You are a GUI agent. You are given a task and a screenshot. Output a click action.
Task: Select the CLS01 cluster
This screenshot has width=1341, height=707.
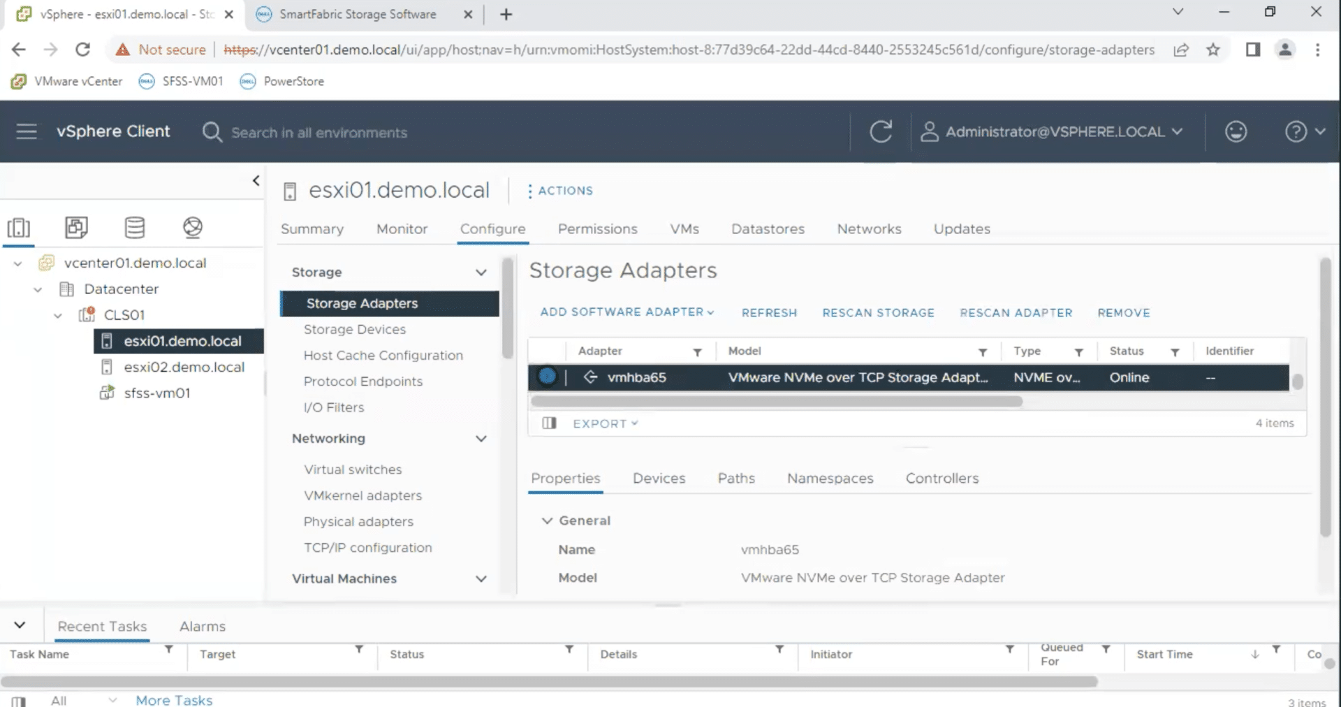(x=124, y=314)
